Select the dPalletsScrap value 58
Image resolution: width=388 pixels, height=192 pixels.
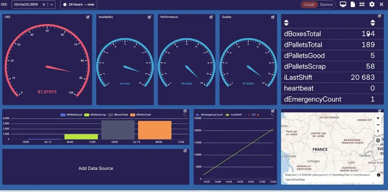pyautogui.click(x=371, y=67)
